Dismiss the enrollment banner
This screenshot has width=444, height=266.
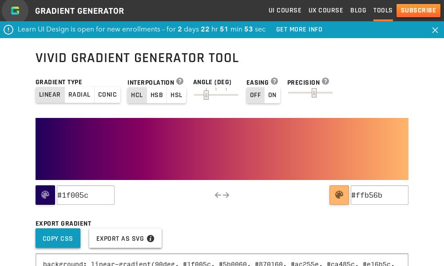[x=435, y=30]
